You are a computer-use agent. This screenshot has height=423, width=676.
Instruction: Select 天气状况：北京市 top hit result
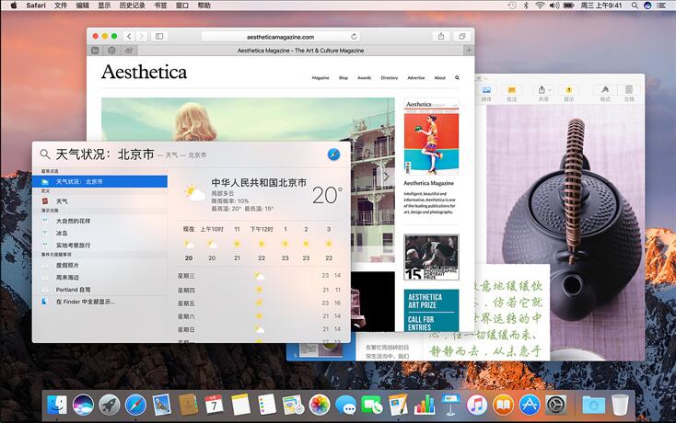[99, 182]
